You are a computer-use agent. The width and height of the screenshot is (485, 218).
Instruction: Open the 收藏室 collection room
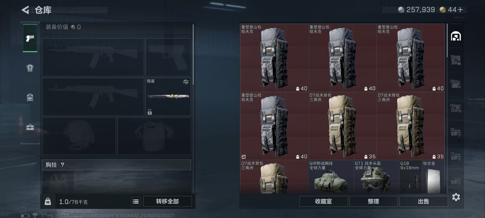[323, 201]
